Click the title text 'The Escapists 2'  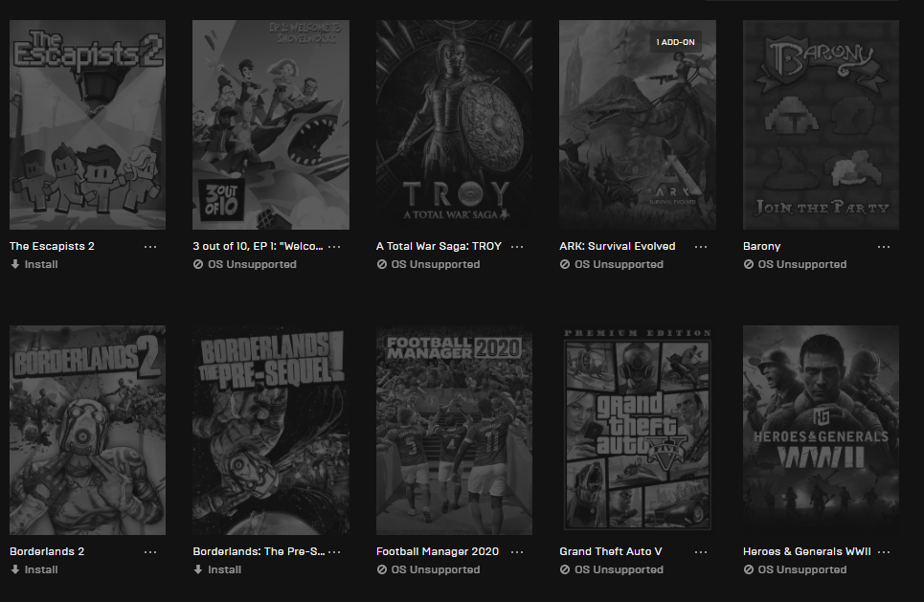[52, 246]
